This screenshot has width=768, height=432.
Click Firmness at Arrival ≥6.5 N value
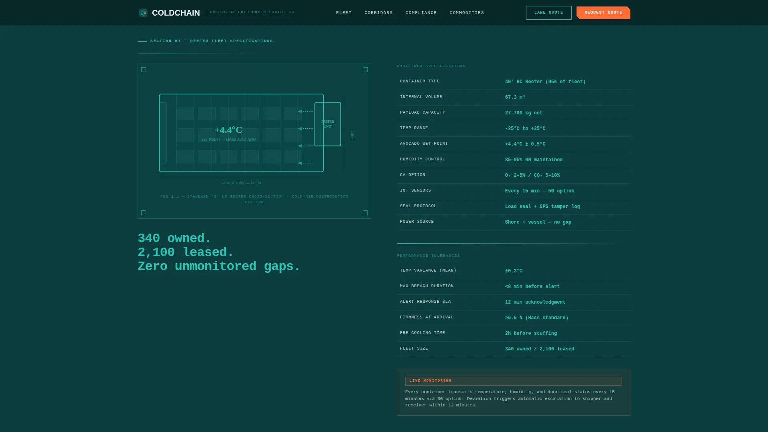[536, 318]
